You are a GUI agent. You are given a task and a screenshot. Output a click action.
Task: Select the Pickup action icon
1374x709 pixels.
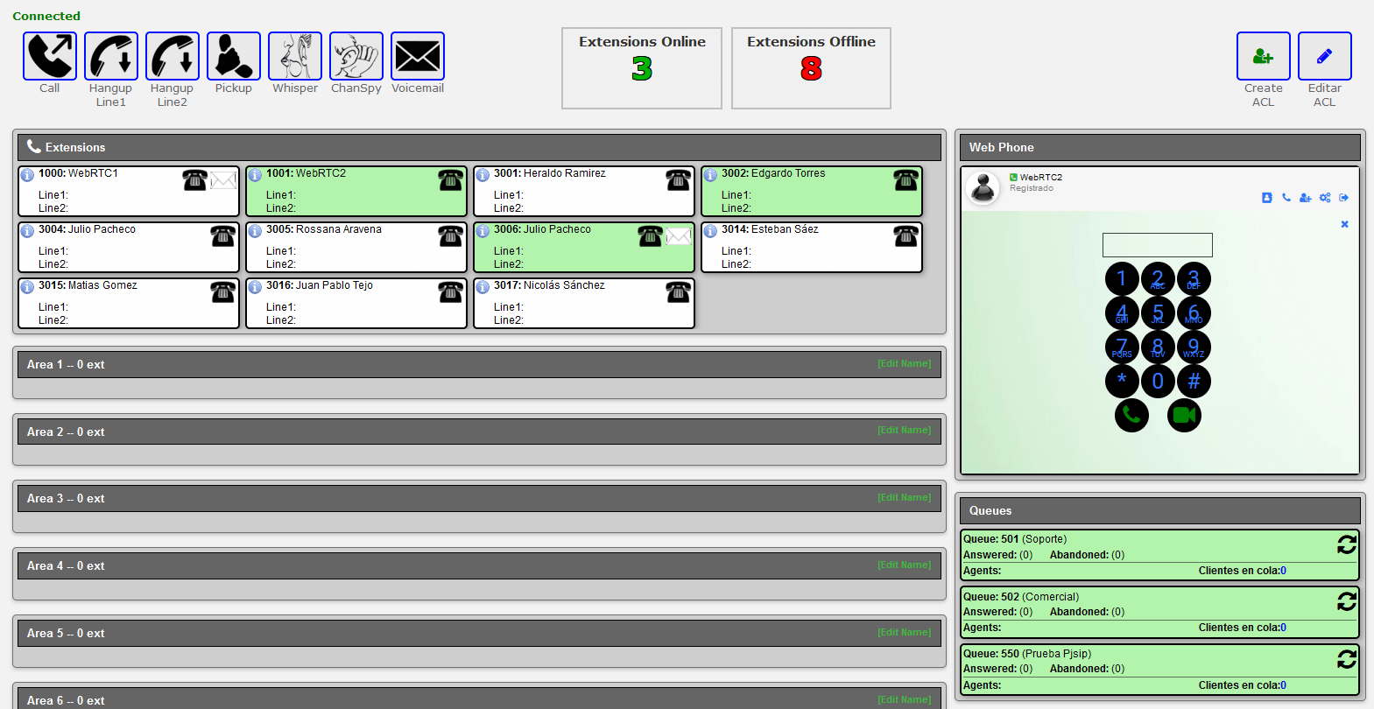(x=234, y=57)
